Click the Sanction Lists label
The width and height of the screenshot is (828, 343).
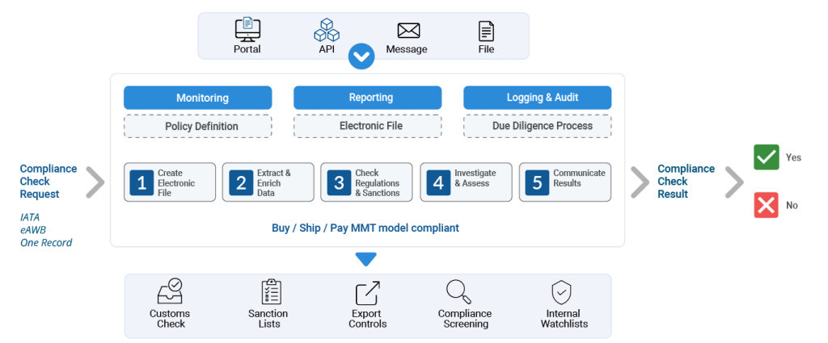point(268,319)
